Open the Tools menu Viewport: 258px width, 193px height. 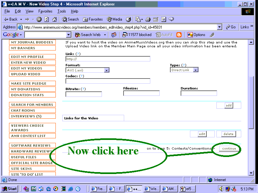pos(62,11)
